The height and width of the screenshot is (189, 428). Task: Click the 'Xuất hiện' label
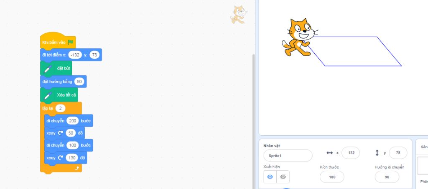coord(272,167)
